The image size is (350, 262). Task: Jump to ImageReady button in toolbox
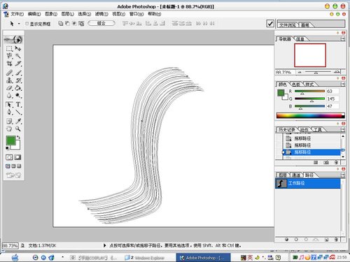point(13,175)
